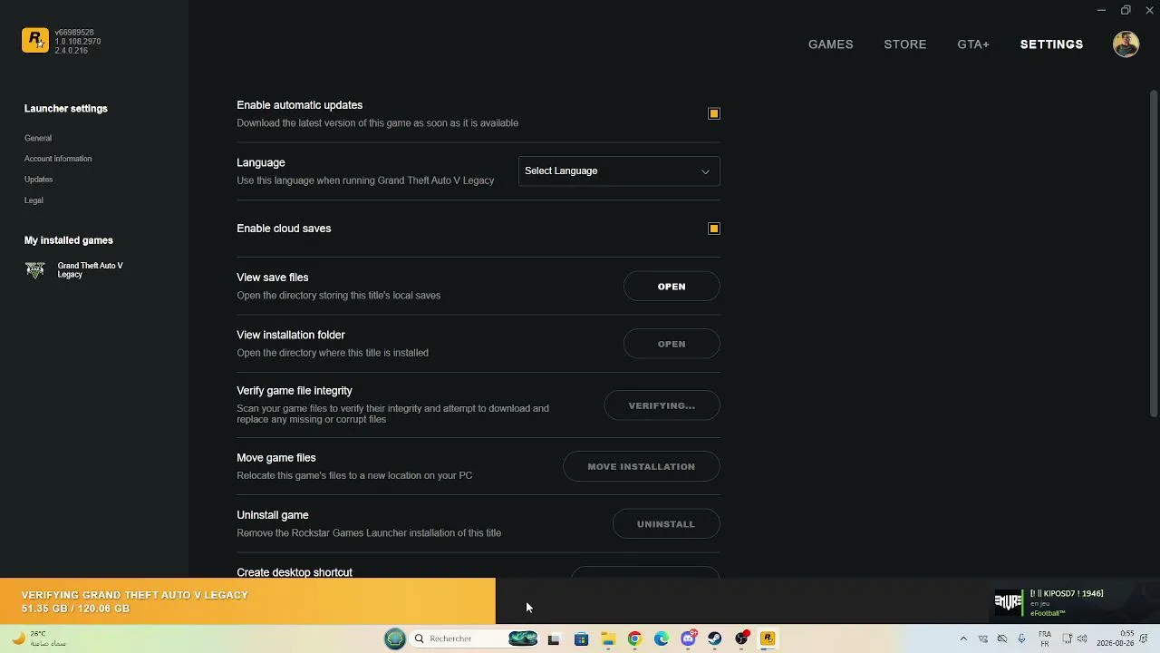Image resolution: width=1160 pixels, height=653 pixels.
Task: Click the Steam friend notification avatar
Action: [1009, 602]
